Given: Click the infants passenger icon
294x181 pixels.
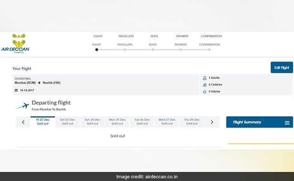Looking at the screenshot, I should click(x=204, y=92).
